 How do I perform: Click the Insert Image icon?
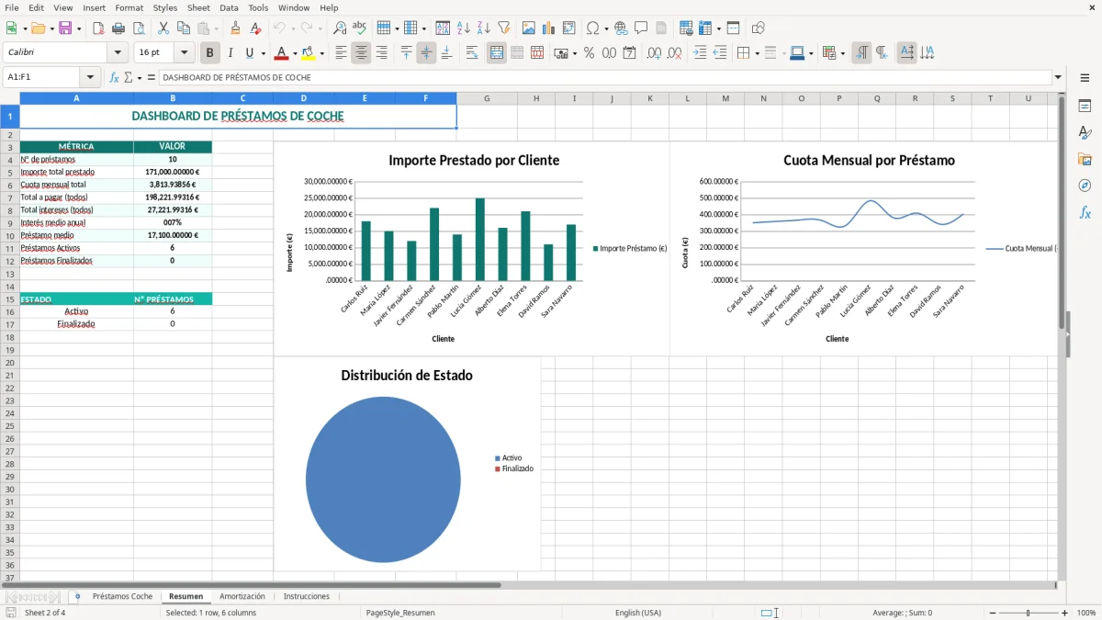click(529, 28)
